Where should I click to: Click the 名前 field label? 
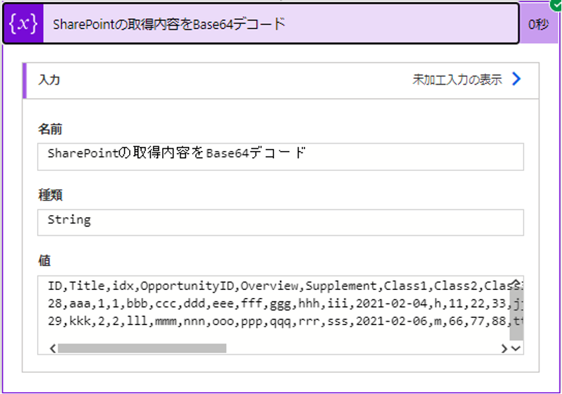pyautogui.click(x=50, y=129)
